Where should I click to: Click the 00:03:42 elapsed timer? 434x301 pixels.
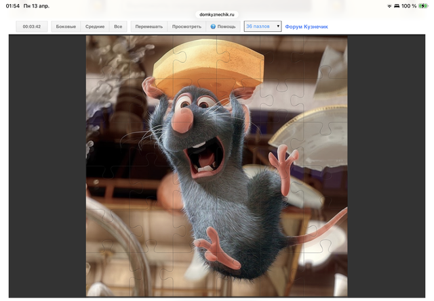coord(32,26)
